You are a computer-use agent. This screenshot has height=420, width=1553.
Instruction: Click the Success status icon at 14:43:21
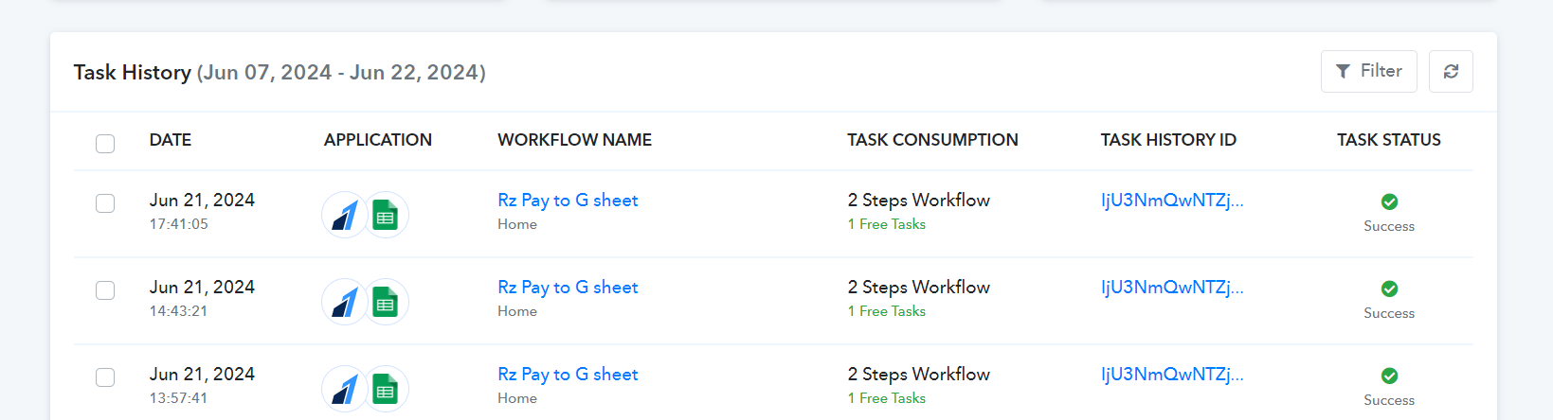click(x=1389, y=289)
